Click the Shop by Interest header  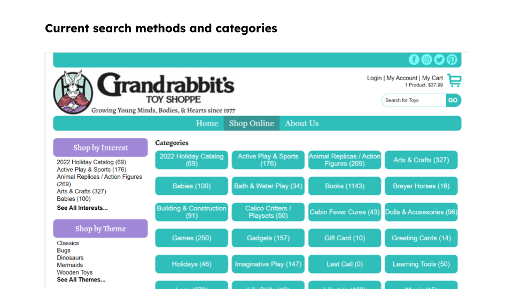(x=100, y=148)
